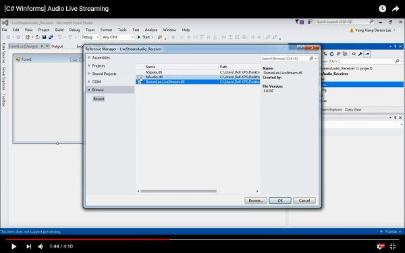
Task: Open the Help menu
Action: tap(186, 30)
